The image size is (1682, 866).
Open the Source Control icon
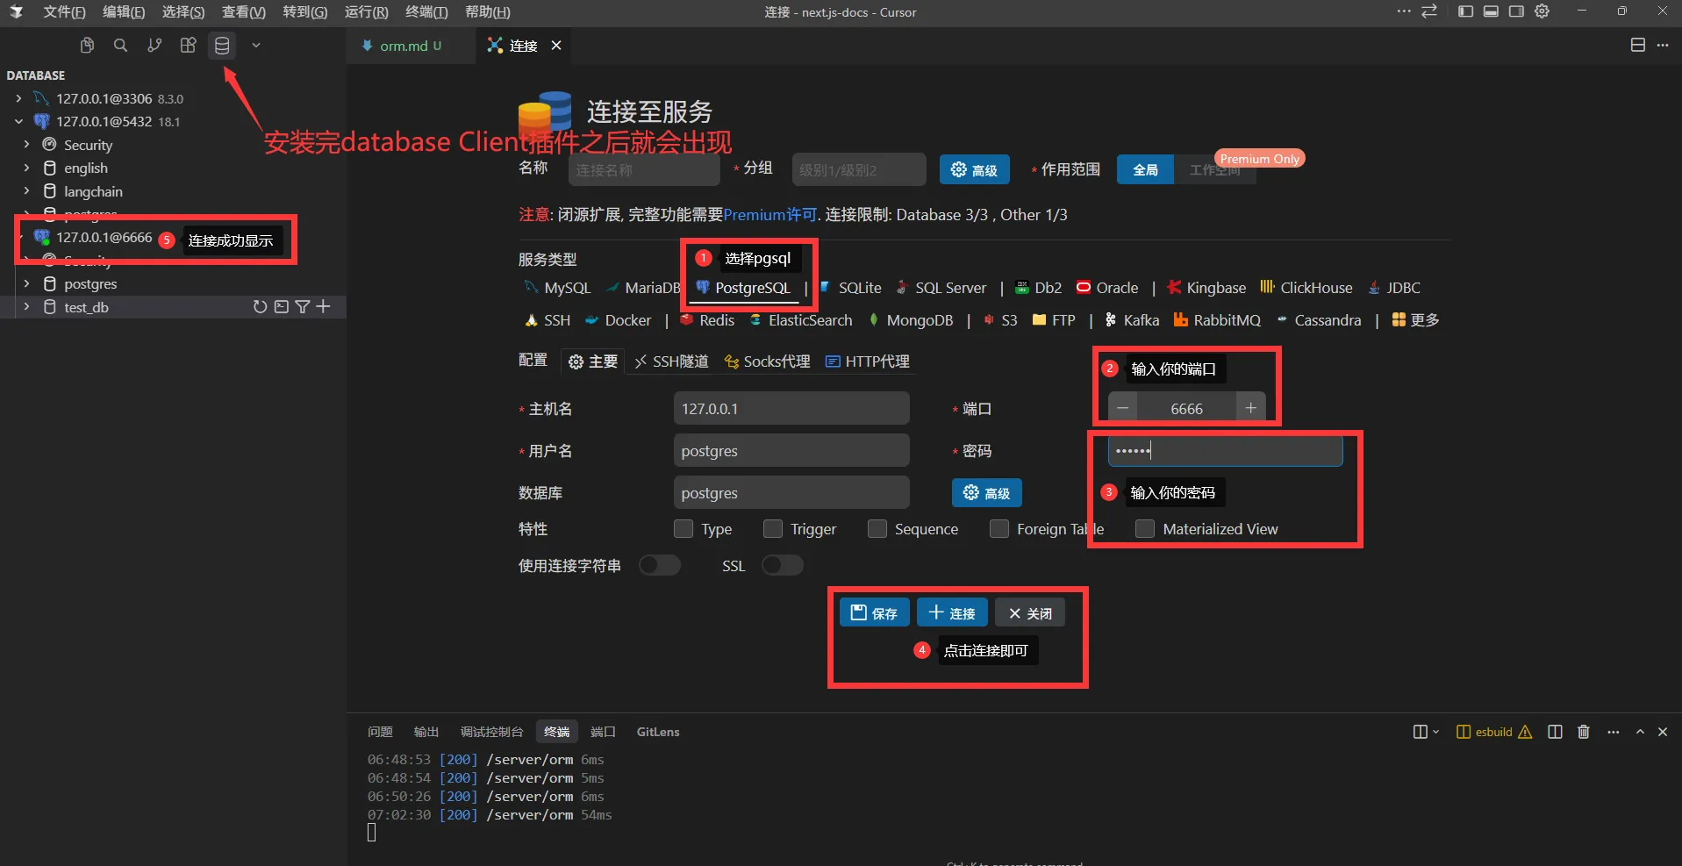154,46
